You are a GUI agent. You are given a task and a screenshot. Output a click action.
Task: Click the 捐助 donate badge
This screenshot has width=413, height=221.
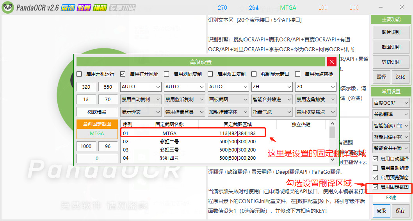pyautogui.click(x=98, y=8)
